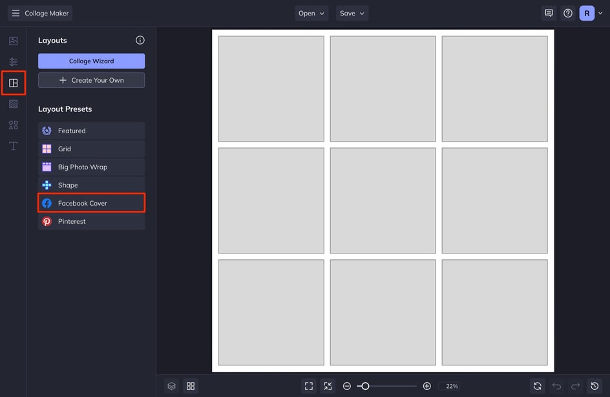
Task: Click the zoom in plus icon
Action: pyautogui.click(x=426, y=386)
